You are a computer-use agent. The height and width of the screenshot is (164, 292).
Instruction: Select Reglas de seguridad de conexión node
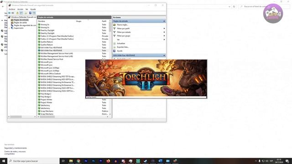pyautogui.click(x=23, y=26)
